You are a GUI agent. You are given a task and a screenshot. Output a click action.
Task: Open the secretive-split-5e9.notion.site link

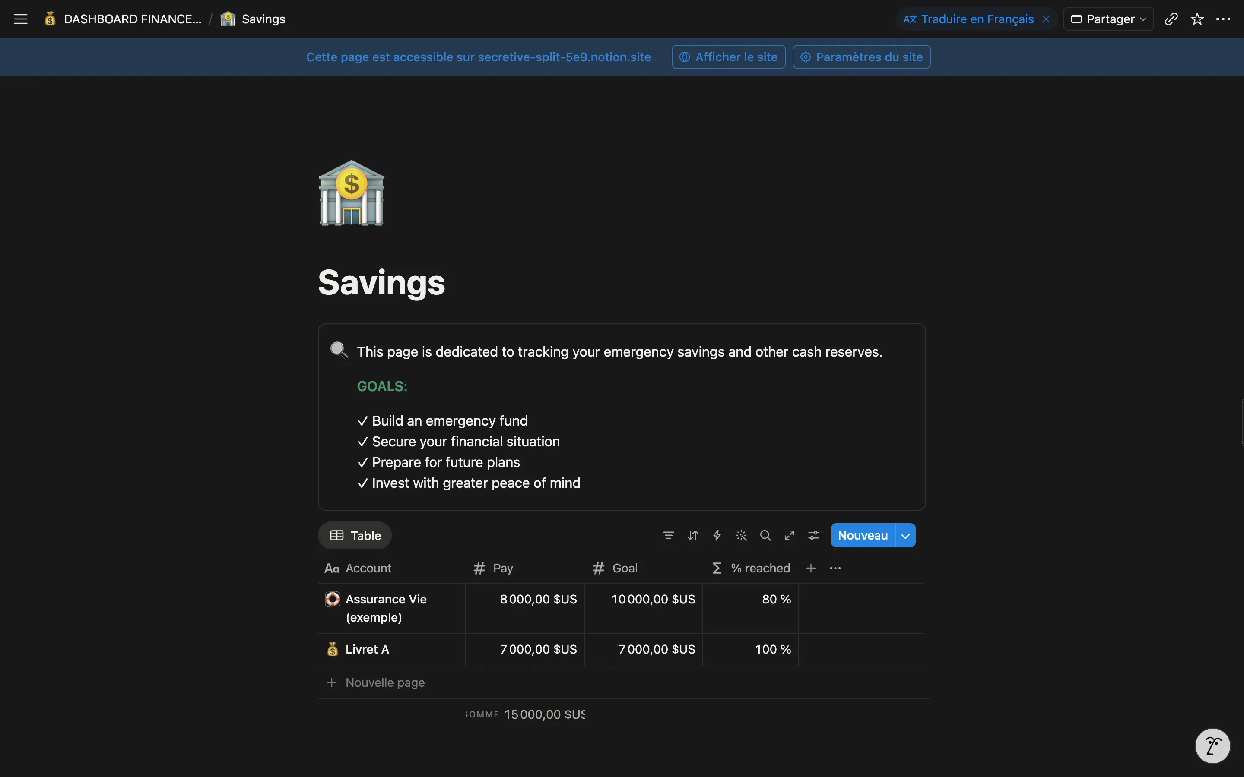565,57
